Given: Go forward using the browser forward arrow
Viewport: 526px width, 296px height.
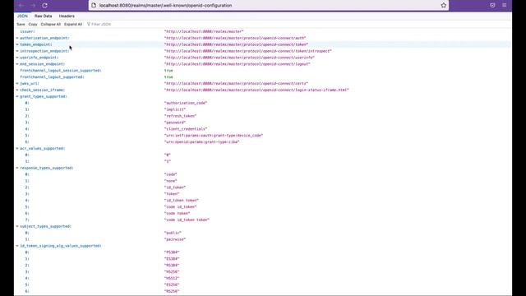Looking at the screenshot, I should coord(33,6).
